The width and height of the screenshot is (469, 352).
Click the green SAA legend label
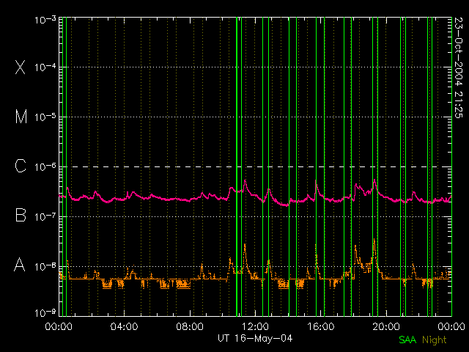pyautogui.click(x=407, y=340)
